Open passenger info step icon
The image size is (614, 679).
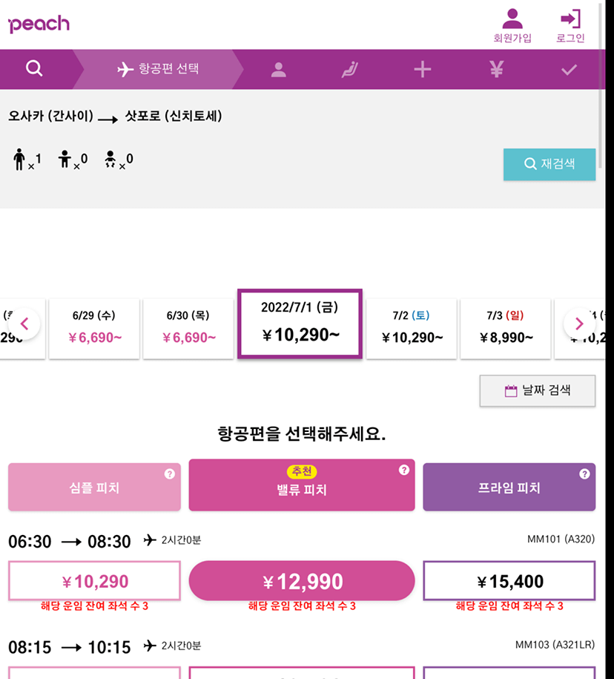click(x=279, y=69)
